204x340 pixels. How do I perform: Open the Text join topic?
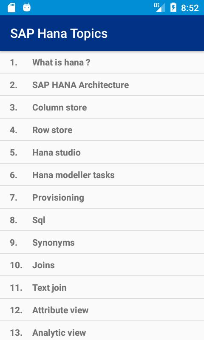click(102, 288)
